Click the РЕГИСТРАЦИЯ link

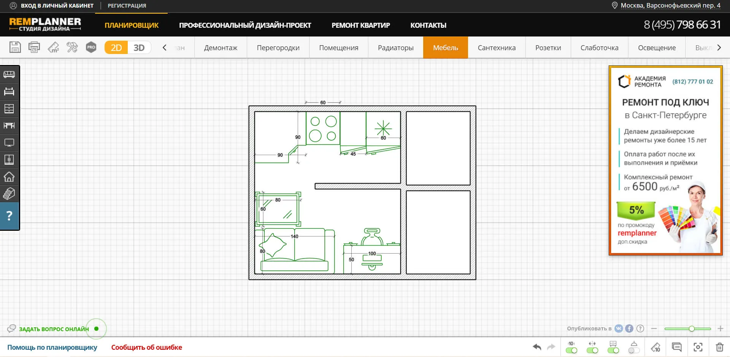point(127,5)
